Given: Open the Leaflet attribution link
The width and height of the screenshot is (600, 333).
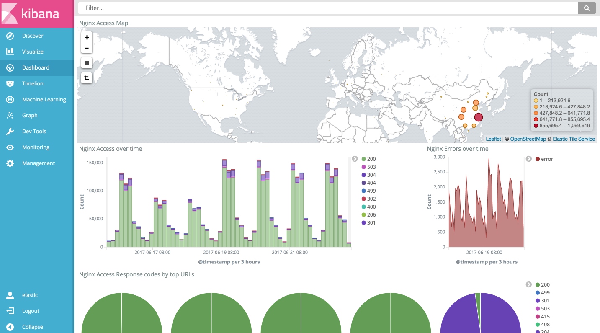Looking at the screenshot, I should (x=493, y=139).
